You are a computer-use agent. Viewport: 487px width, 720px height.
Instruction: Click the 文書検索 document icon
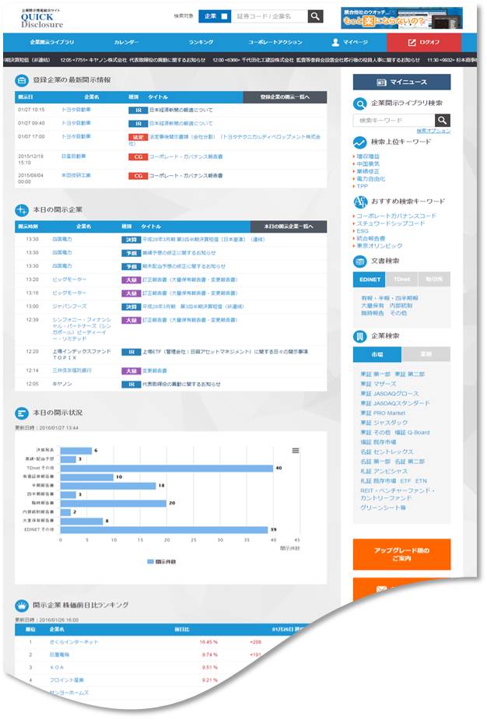[x=360, y=262]
